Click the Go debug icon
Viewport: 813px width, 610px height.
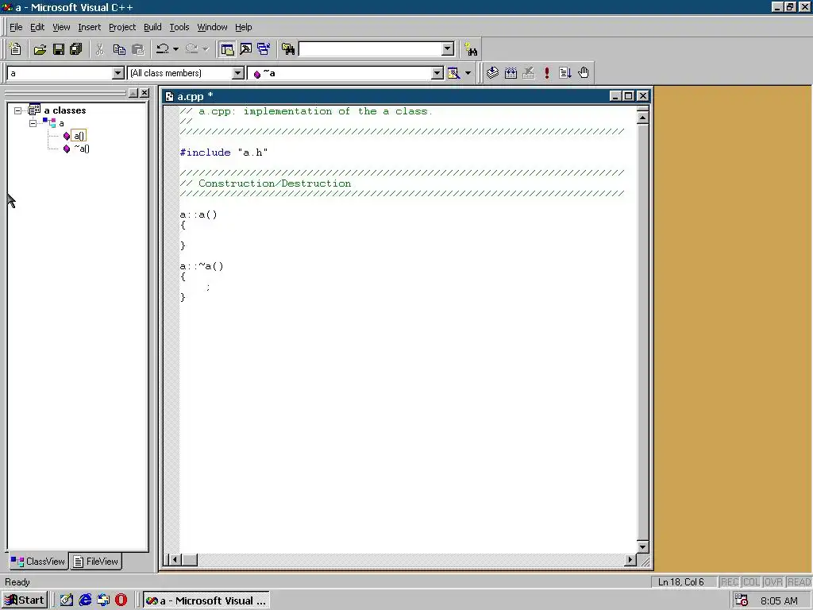(x=565, y=73)
